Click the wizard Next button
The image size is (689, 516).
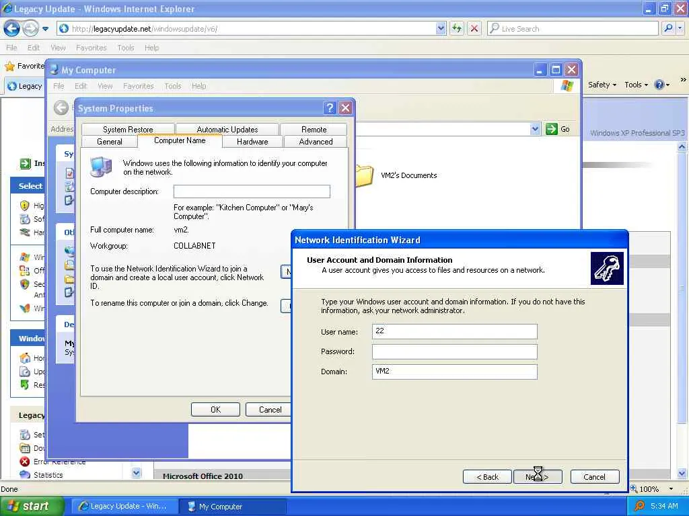538,476
